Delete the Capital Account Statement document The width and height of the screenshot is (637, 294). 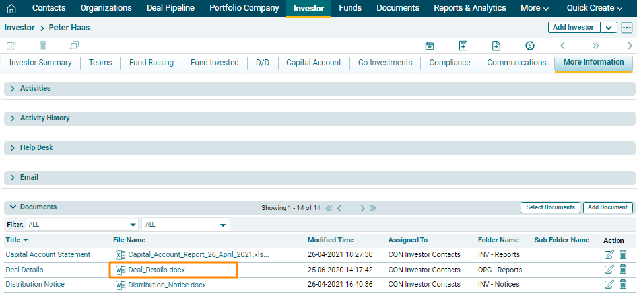tap(623, 254)
